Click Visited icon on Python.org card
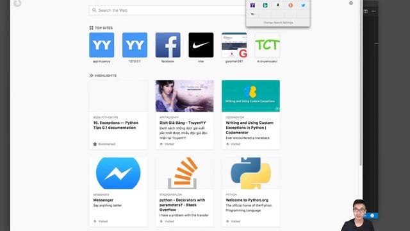The width and height of the screenshot is (410, 231). pos(227,221)
